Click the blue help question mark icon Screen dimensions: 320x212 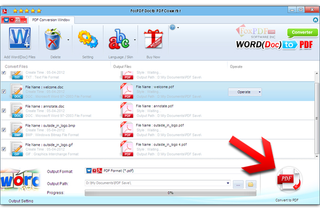pos(172,27)
